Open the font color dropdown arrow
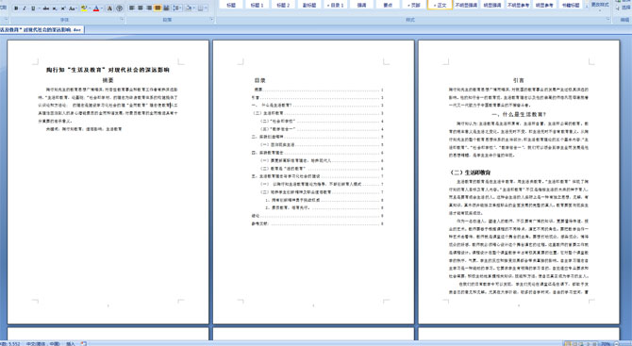632x346 pixels. click(x=102, y=8)
